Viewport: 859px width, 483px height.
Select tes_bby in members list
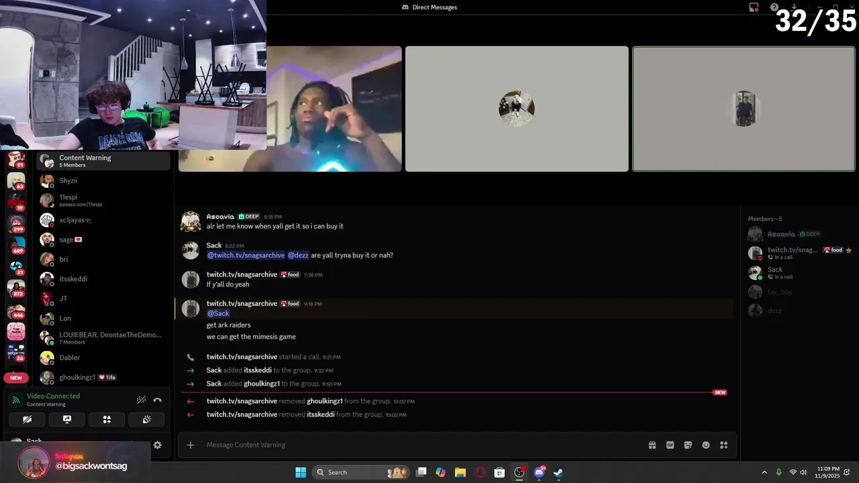(x=799, y=292)
